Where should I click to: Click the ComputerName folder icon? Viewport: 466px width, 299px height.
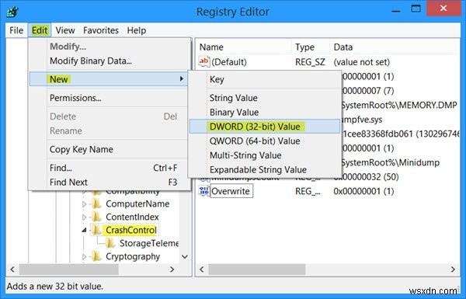(96, 203)
